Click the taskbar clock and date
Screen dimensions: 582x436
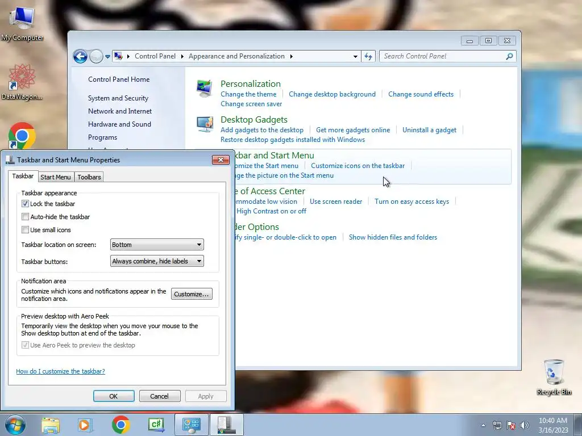(x=553, y=425)
